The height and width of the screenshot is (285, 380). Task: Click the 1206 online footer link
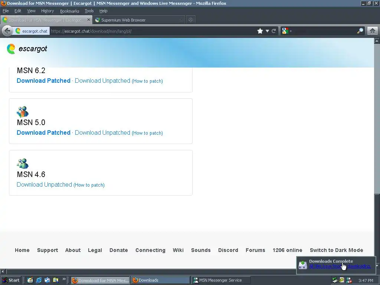[x=288, y=250]
